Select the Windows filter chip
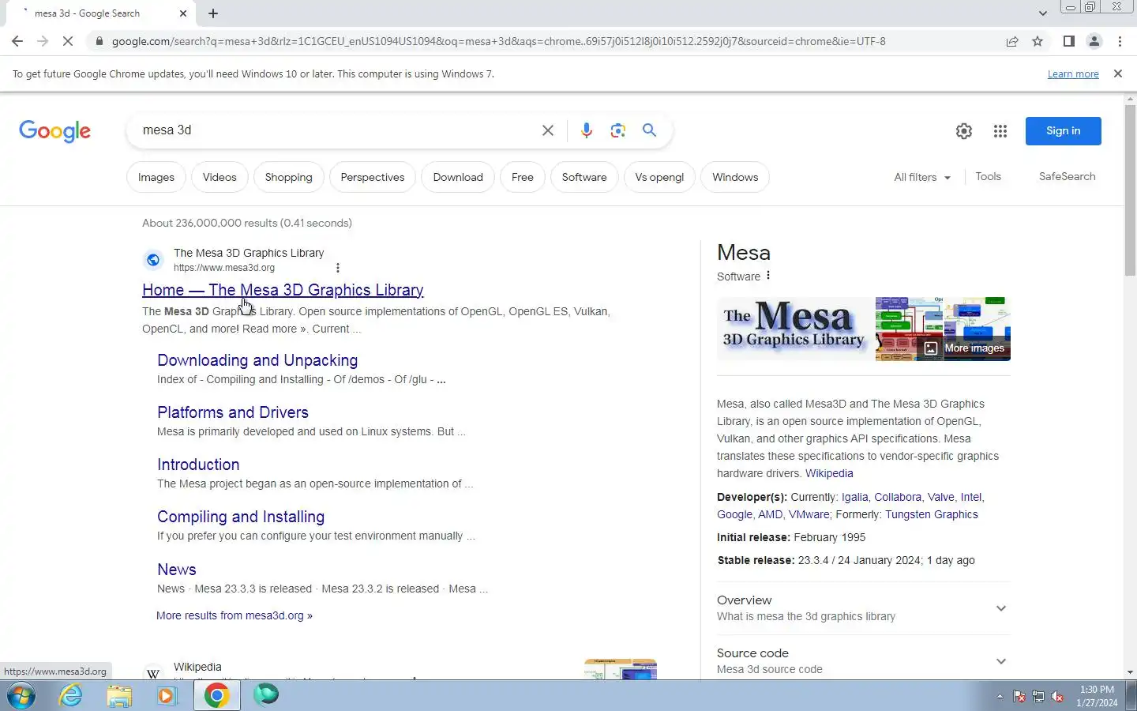 pos(735,177)
